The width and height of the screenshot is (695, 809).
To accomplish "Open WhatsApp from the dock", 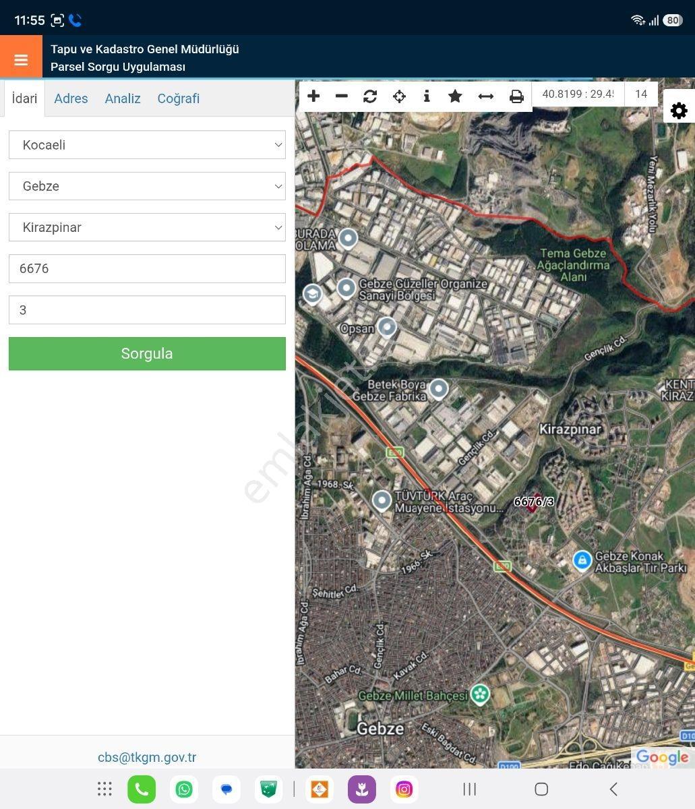I will (x=184, y=789).
